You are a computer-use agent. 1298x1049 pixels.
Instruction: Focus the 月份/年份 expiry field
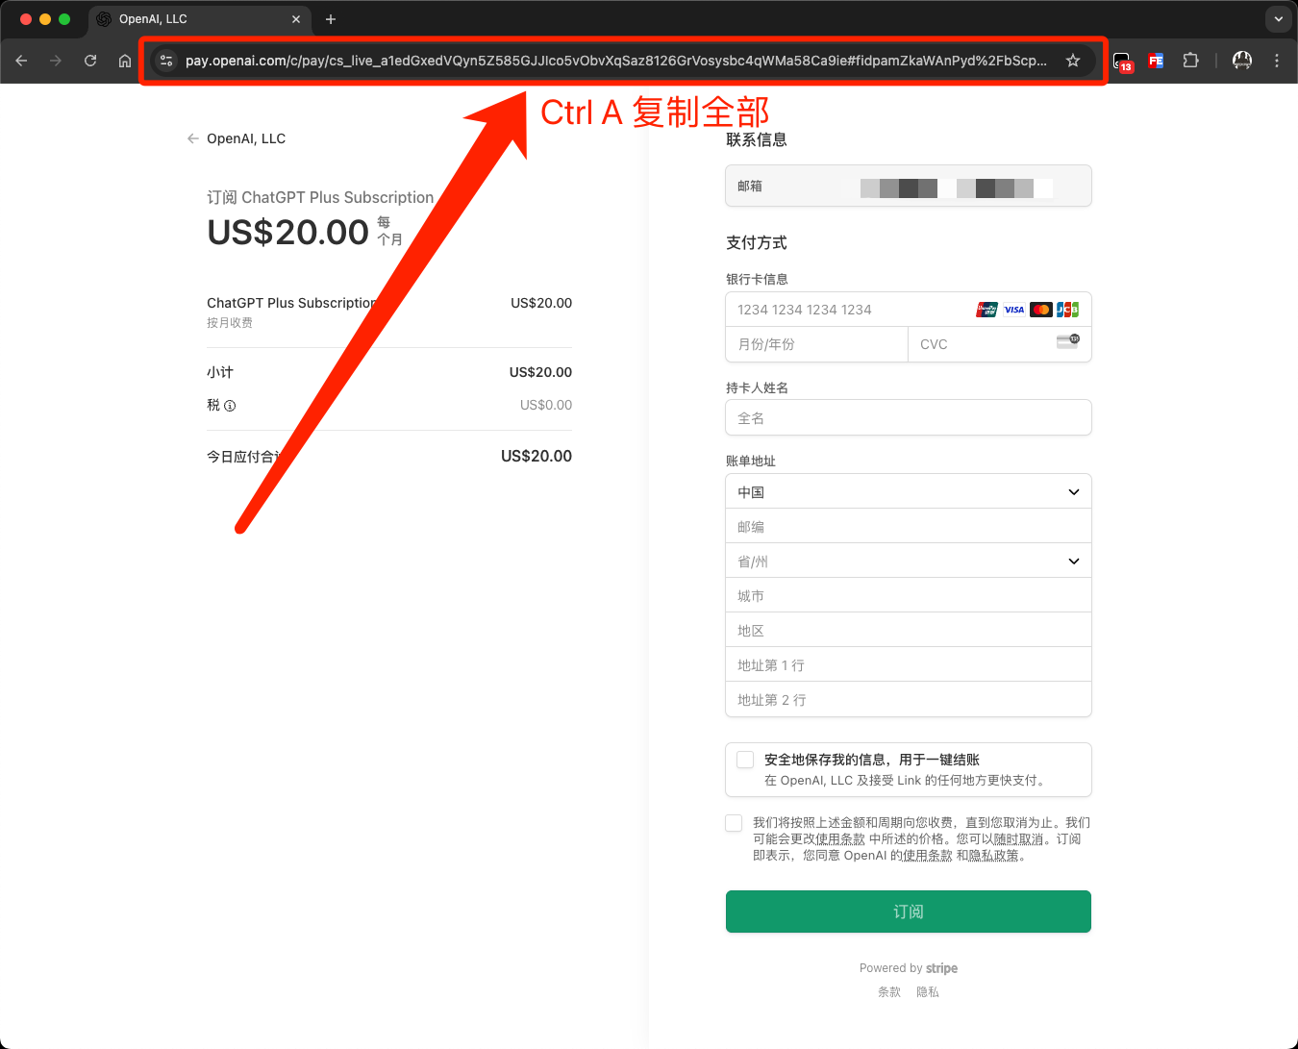(x=817, y=344)
